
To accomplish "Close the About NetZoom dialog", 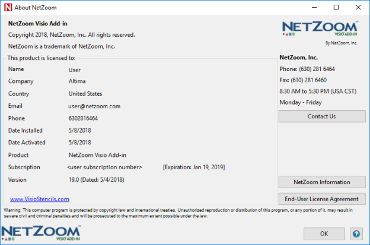I will [358, 8].
